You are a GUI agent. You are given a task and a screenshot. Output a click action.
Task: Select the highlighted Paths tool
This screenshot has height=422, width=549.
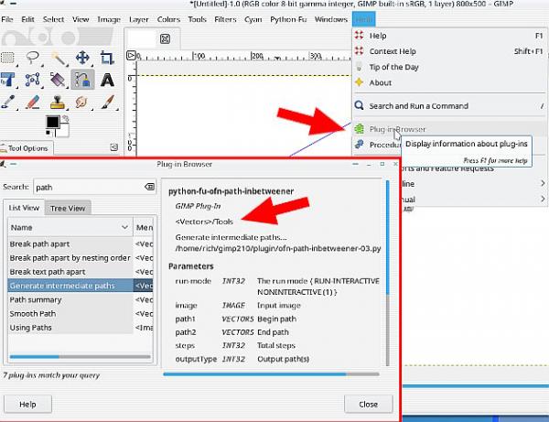coord(82,80)
